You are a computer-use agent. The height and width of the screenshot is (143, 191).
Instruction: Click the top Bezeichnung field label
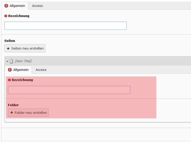[19, 16]
